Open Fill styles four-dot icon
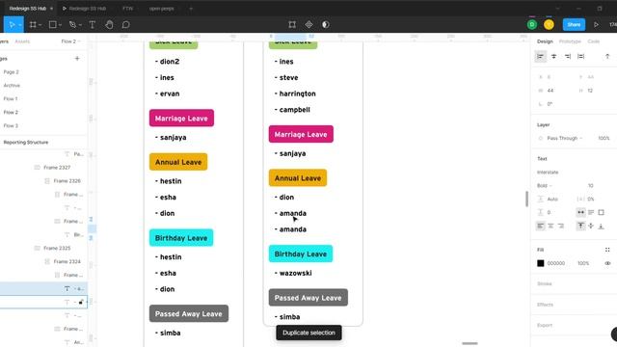 click(x=607, y=250)
